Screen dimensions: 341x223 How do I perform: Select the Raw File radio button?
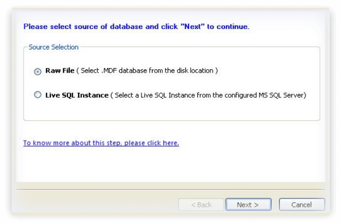38,71
